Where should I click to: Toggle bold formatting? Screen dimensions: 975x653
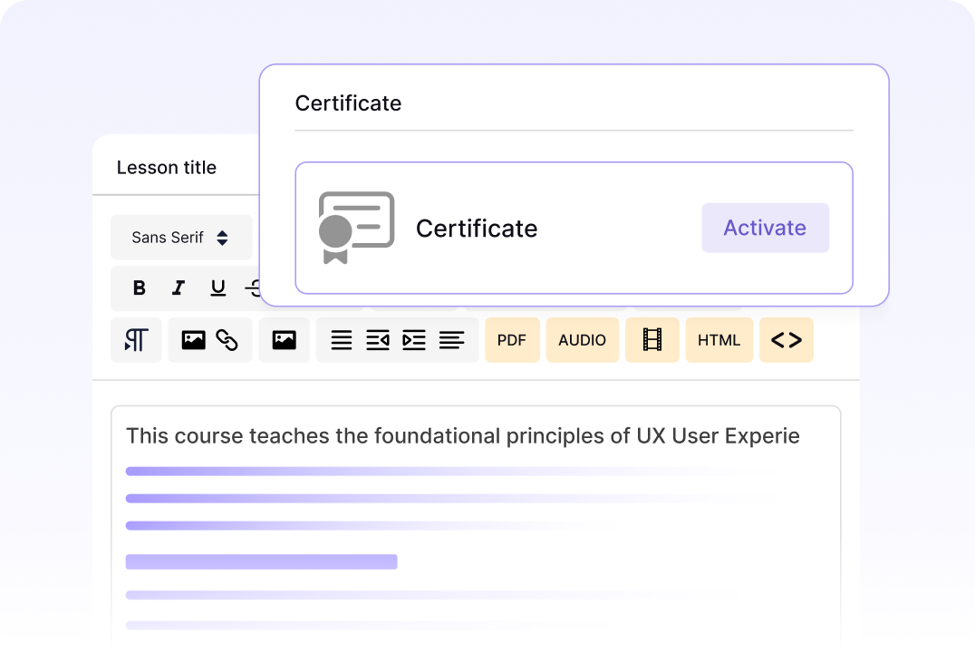[x=140, y=288]
